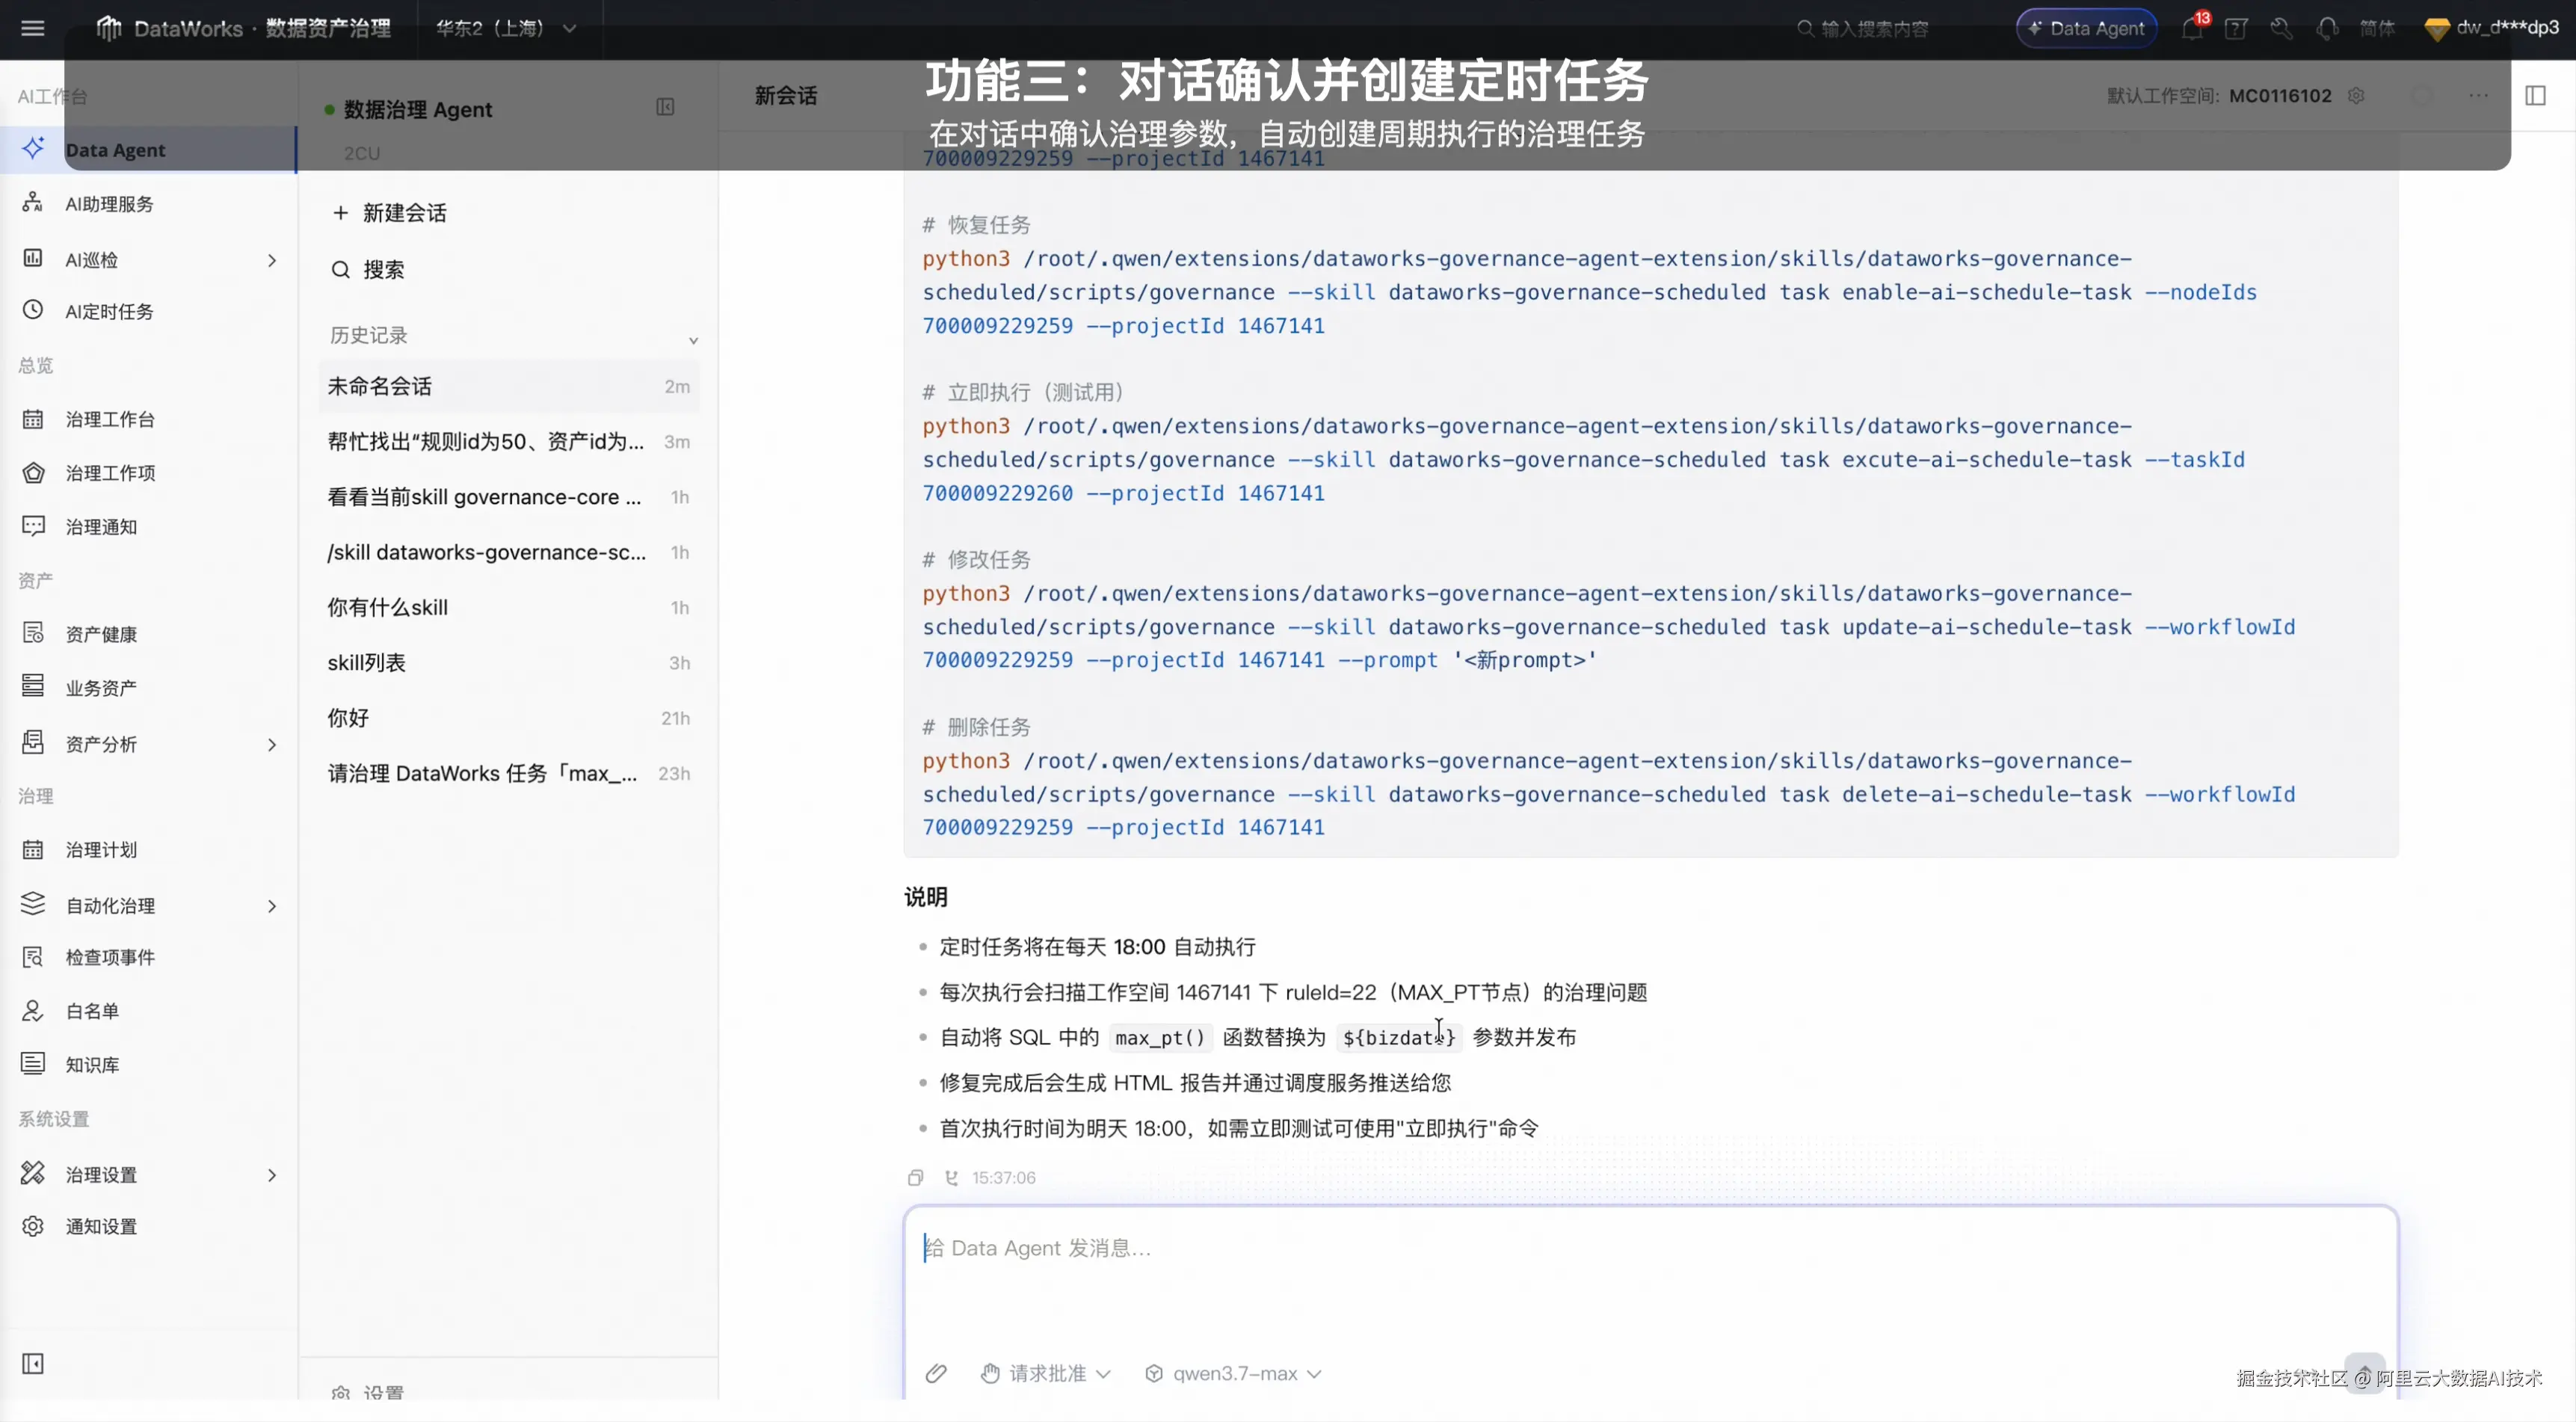Click the search magnifier icon in 搜索 row
2576x1422 pixels.
(x=341, y=270)
